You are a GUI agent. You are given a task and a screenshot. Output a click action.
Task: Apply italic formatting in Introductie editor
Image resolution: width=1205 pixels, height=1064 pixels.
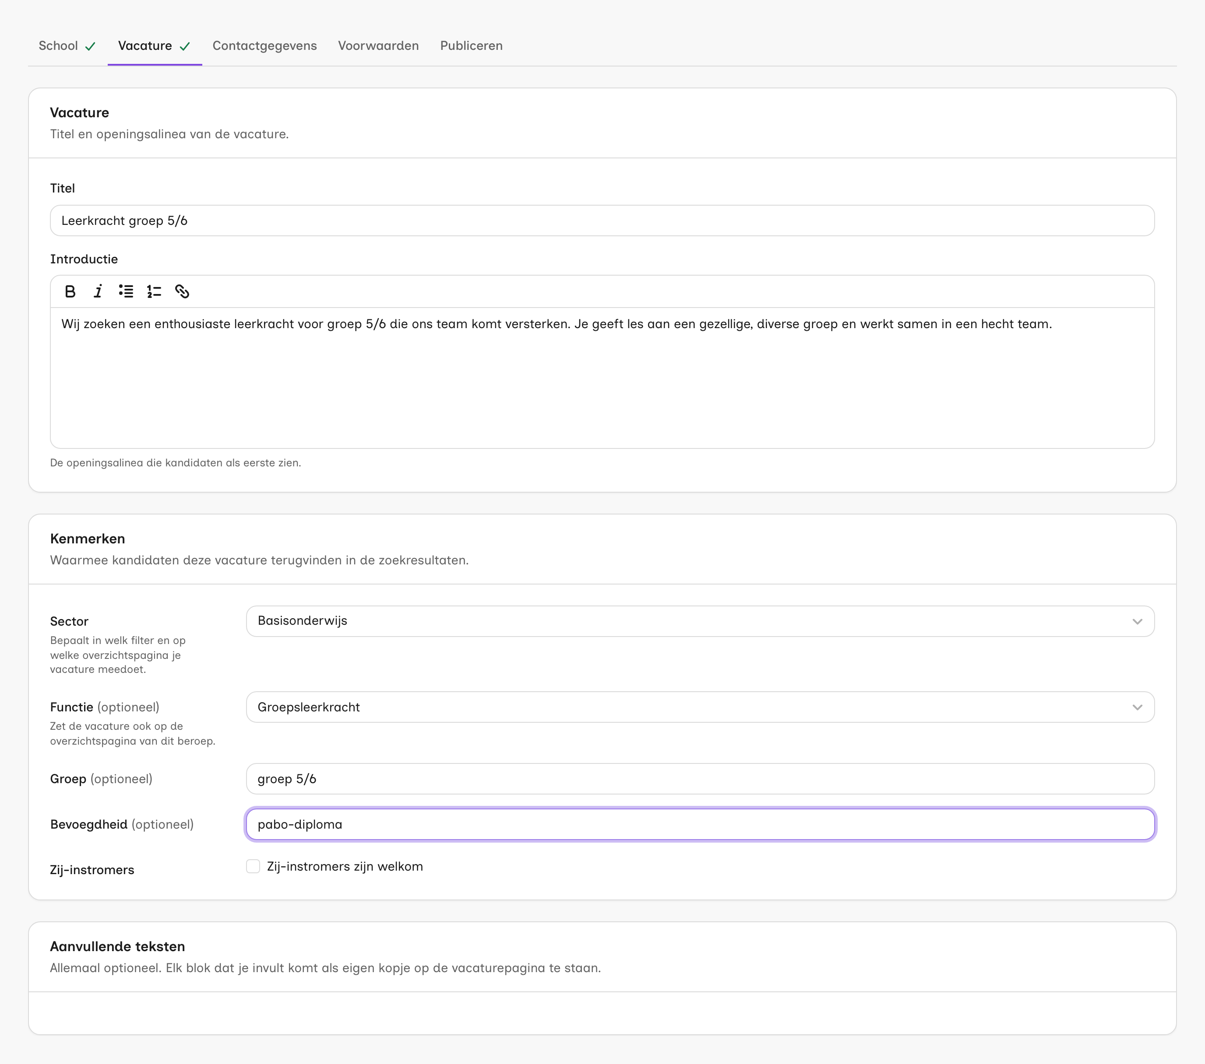(98, 292)
